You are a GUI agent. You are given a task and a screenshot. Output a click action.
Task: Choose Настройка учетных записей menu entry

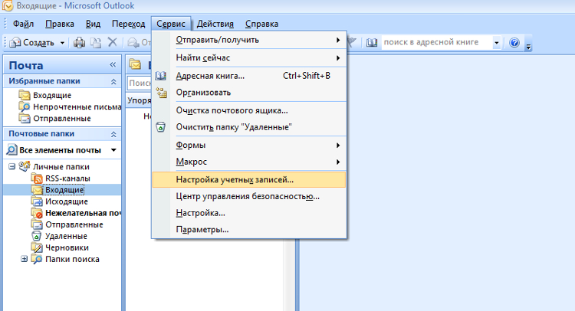pyautogui.click(x=249, y=180)
